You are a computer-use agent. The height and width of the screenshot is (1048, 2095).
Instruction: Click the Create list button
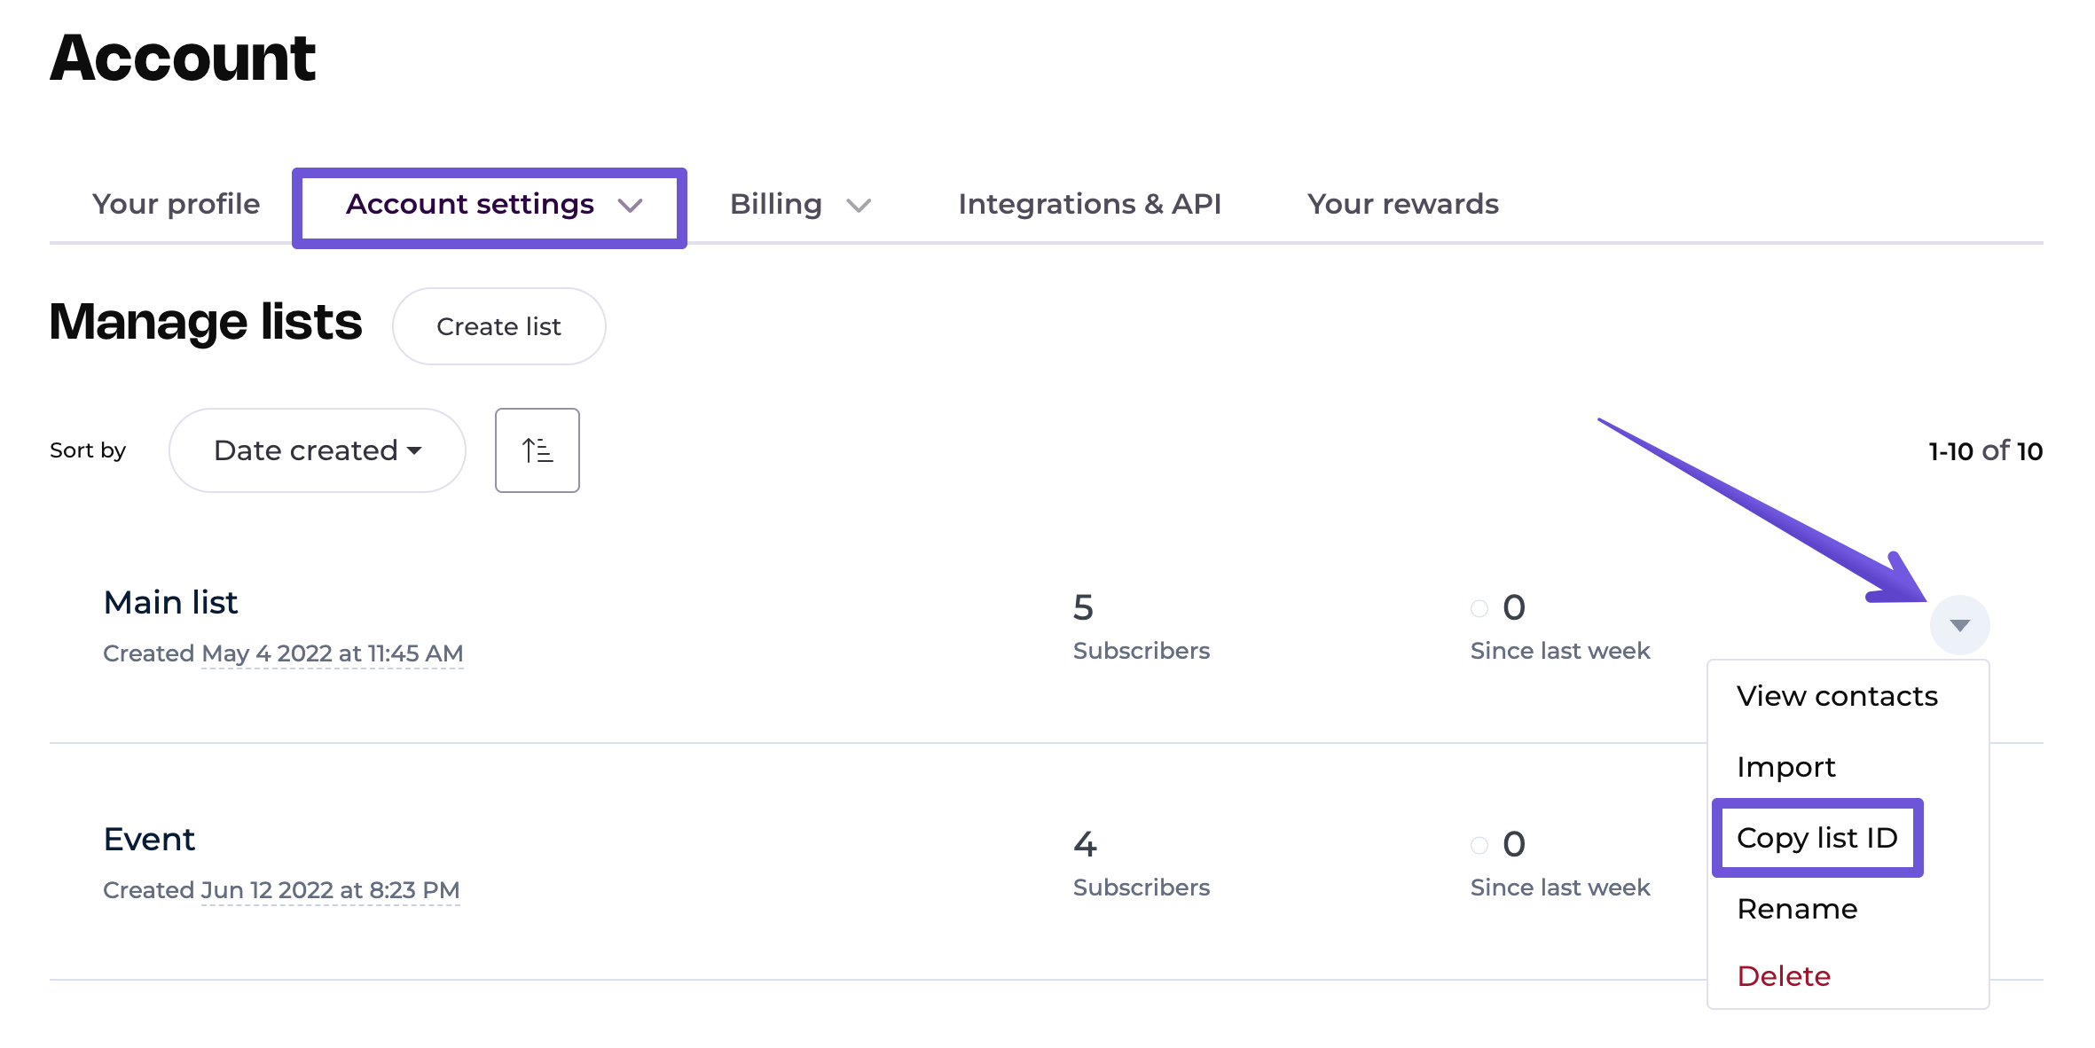(498, 326)
